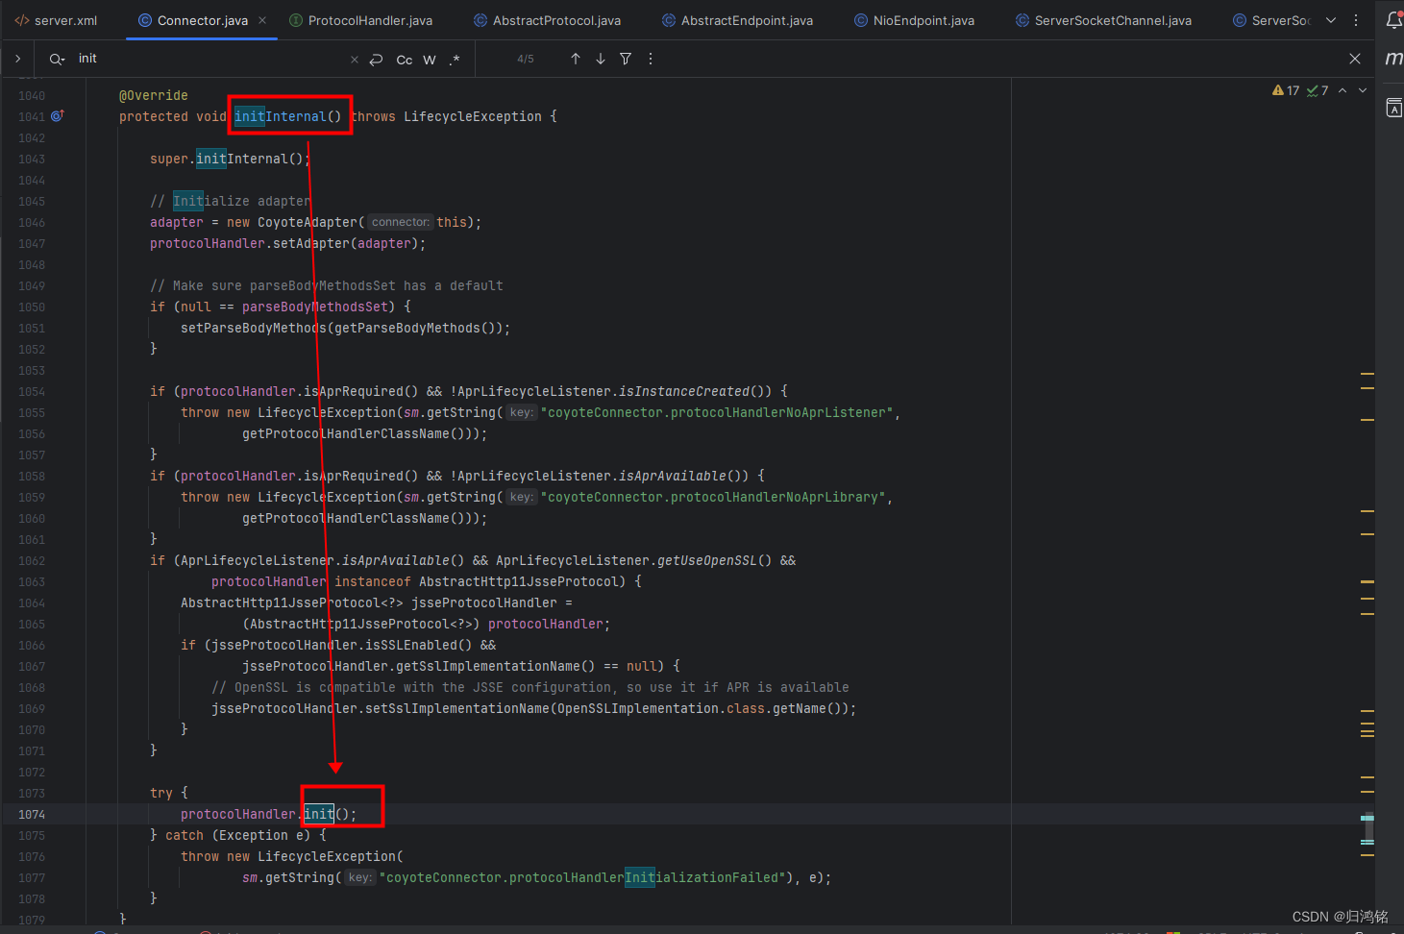
Task: Open the translation book side panel
Action: [1393, 108]
